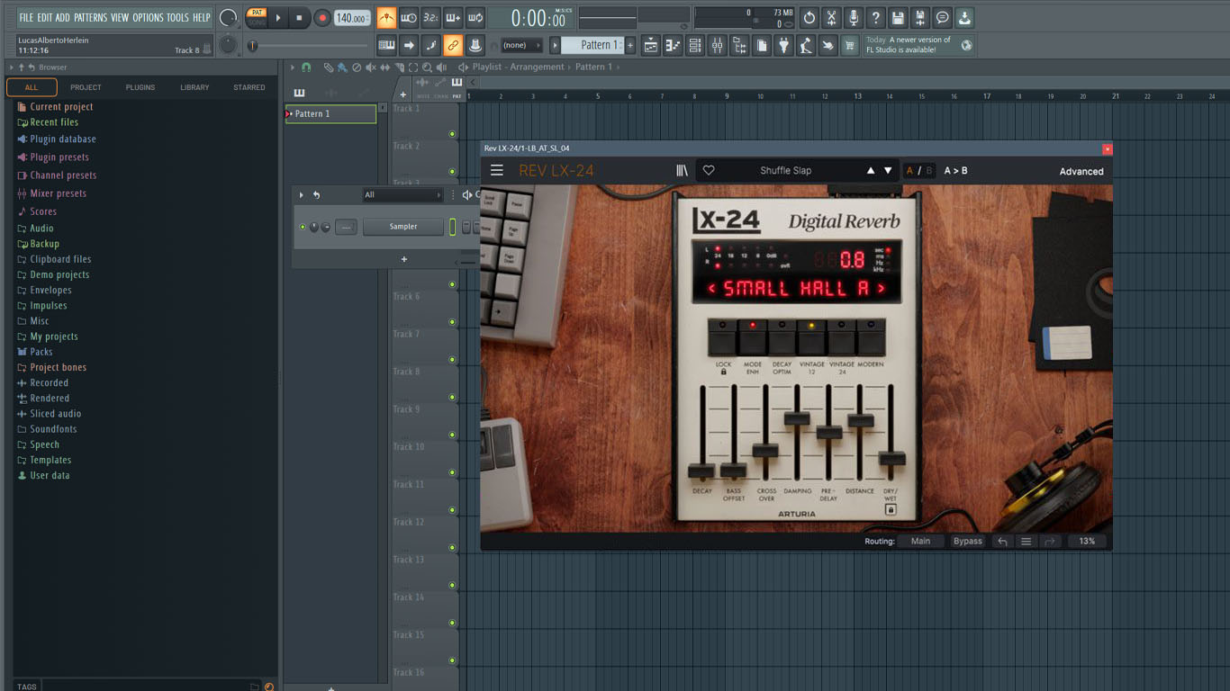Toggle the PAT/SONG mode switch
The height and width of the screenshot is (691, 1230).
pos(257,17)
